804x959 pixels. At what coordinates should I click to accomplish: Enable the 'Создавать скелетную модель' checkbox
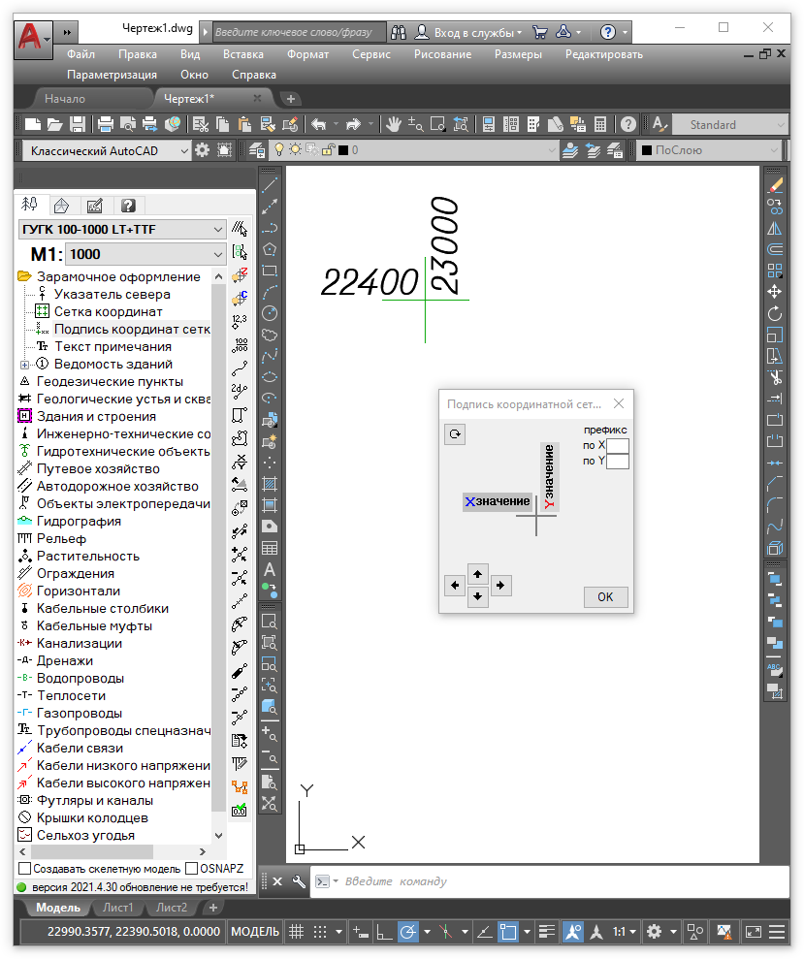tap(25, 869)
